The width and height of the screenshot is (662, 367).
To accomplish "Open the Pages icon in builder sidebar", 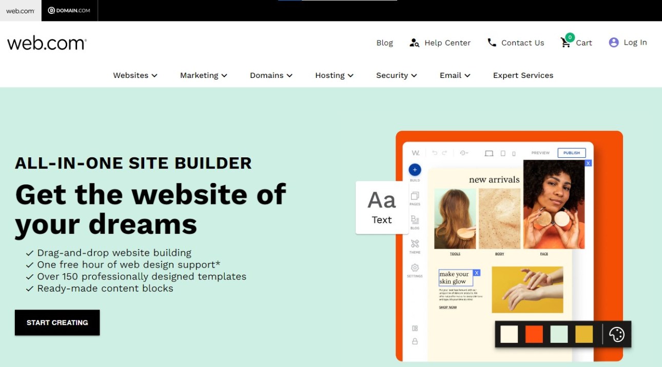I will point(415,196).
